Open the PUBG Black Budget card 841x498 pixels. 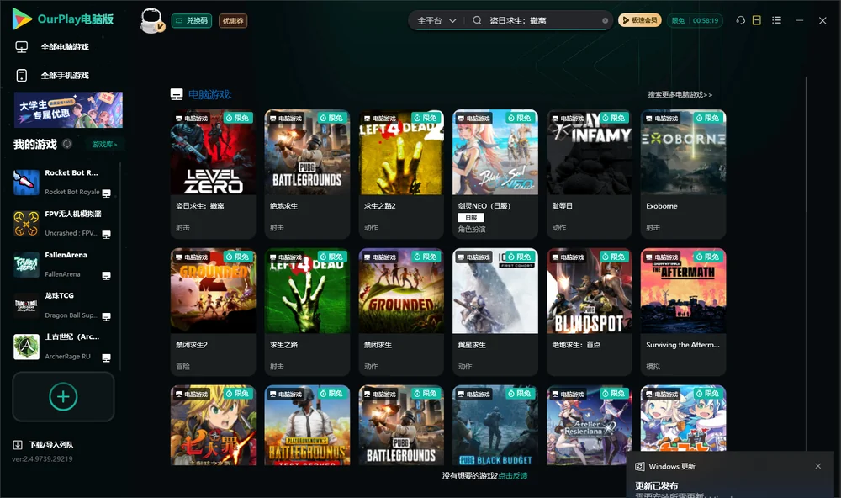click(495, 425)
